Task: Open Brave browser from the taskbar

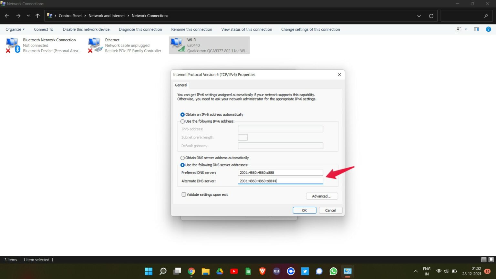Action: coord(262,271)
